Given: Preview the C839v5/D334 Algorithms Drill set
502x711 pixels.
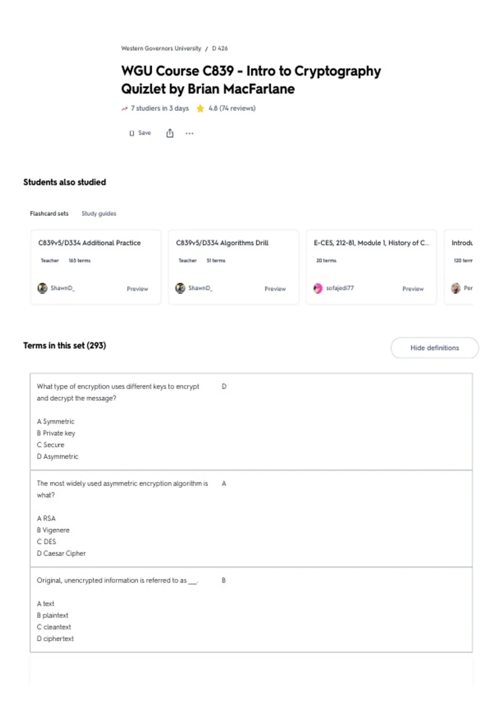Looking at the screenshot, I should [x=275, y=289].
